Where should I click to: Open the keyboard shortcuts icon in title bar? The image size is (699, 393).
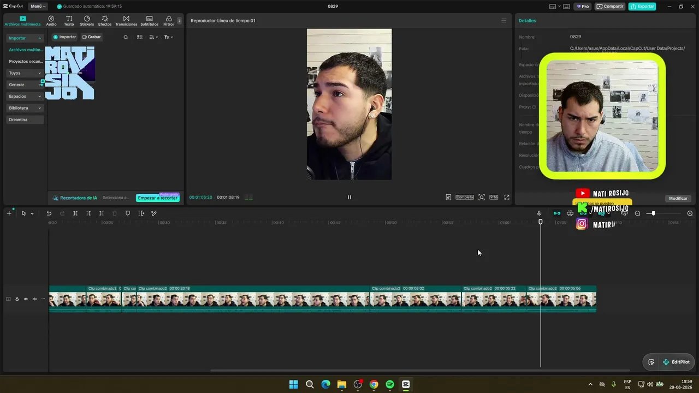click(x=566, y=7)
